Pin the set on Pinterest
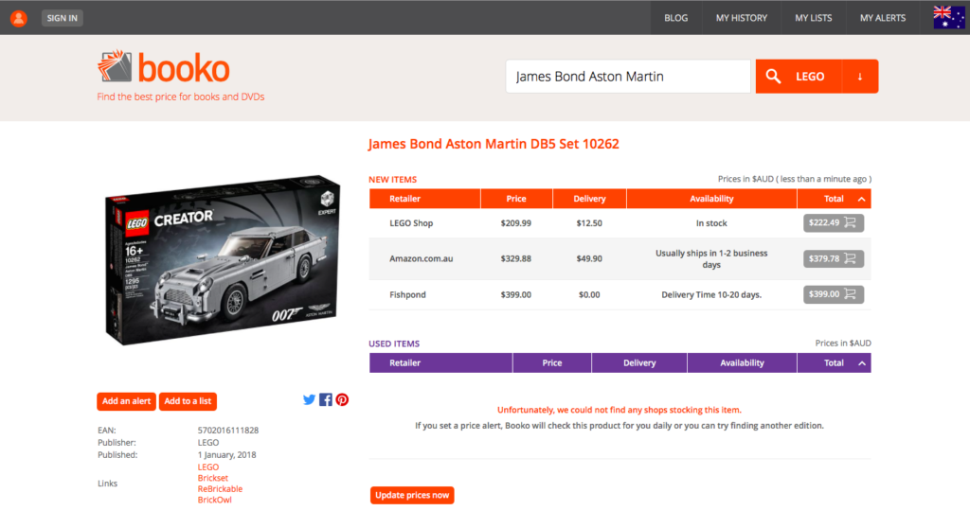 [342, 399]
